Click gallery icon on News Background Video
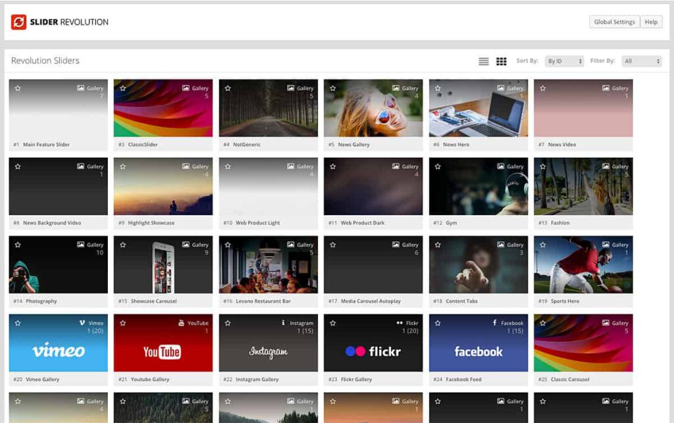The width and height of the screenshot is (674, 423). click(80, 166)
